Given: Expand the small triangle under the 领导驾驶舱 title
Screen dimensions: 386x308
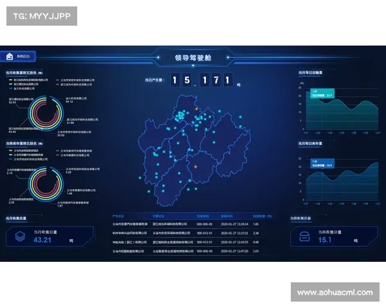Looking at the screenshot, I should (x=193, y=66).
